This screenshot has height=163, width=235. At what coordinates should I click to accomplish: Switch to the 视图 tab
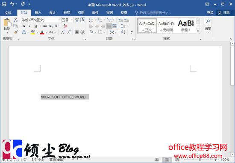pos(124,13)
